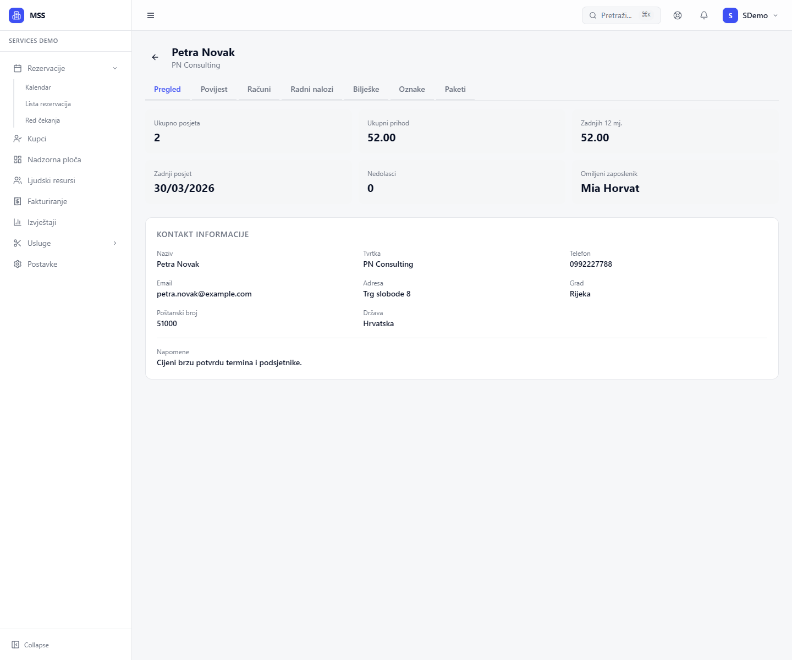This screenshot has width=792, height=660.
Task: Collapse the sidebar using Collapse control
Action: [31, 645]
